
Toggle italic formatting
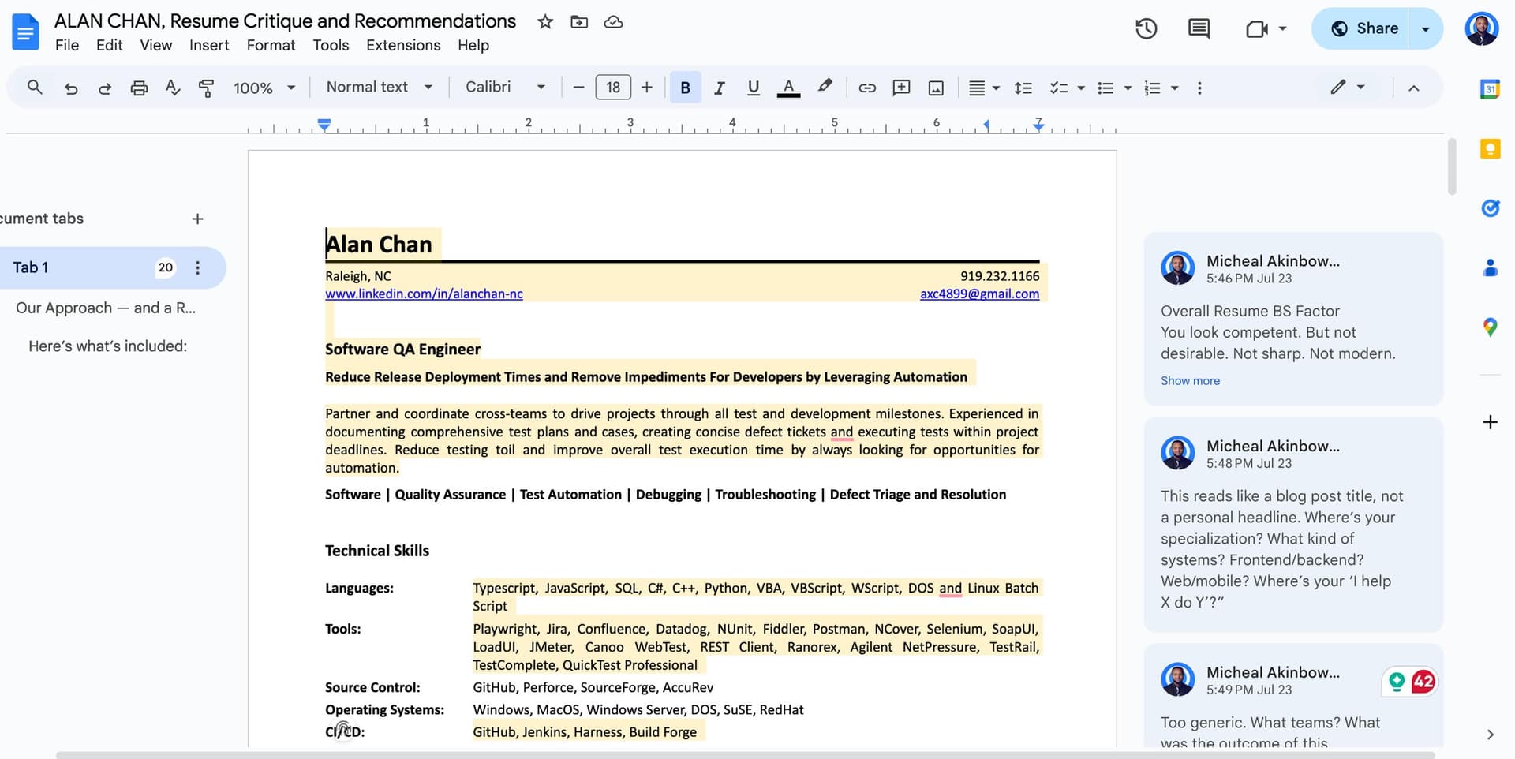click(719, 88)
